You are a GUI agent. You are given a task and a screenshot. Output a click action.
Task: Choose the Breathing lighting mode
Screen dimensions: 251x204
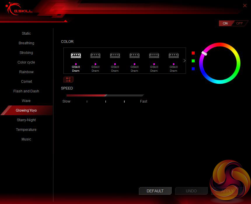(26, 43)
